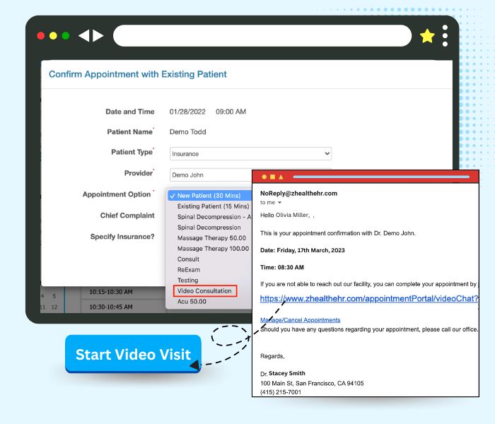Click the green window dot in browser
495x424 pixels.
[x=66, y=35]
